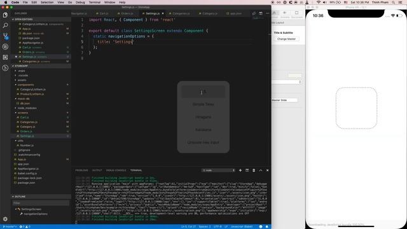Click the volume icon in macOS menu bar
This screenshot has width=407, height=229.
(325, 2)
